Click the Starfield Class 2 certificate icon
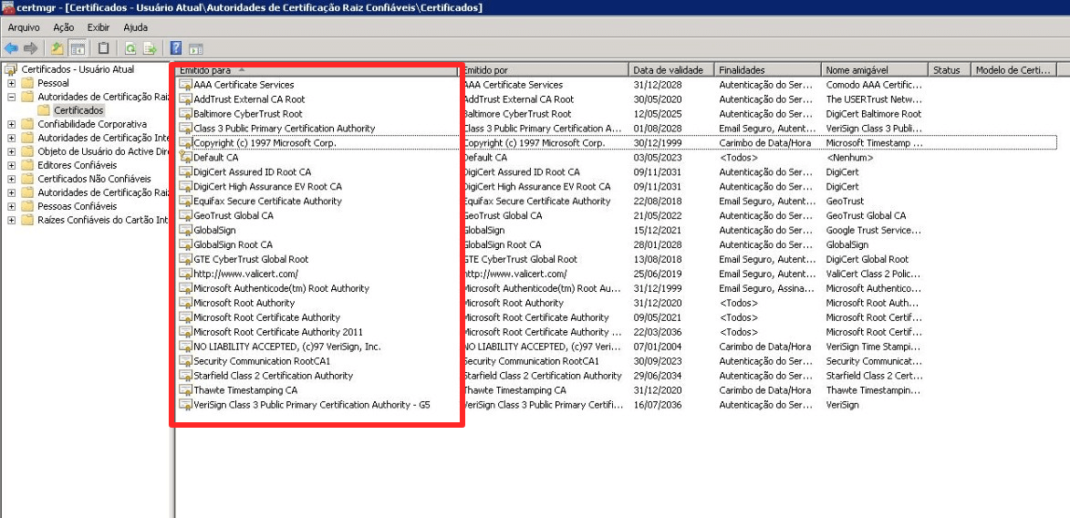 pos(185,376)
